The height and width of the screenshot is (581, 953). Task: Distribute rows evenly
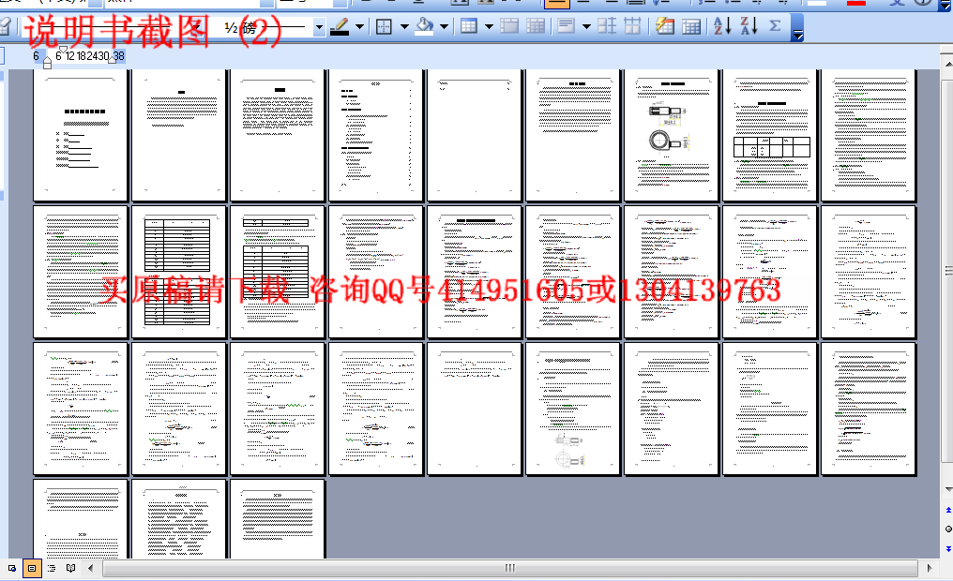(607, 27)
